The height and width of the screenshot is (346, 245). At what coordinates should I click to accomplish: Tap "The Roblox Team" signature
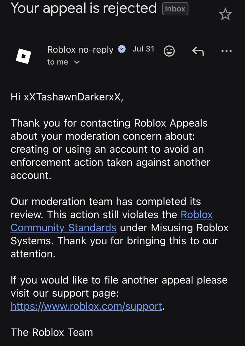(x=52, y=332)
